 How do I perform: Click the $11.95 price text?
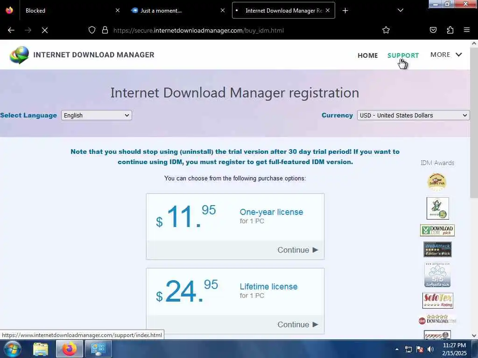click(186, 217)
